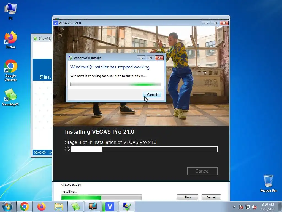Click the ShowMyPC window title icon
Image resolution: width=282 pixels, height=212 pixels.
36,38
